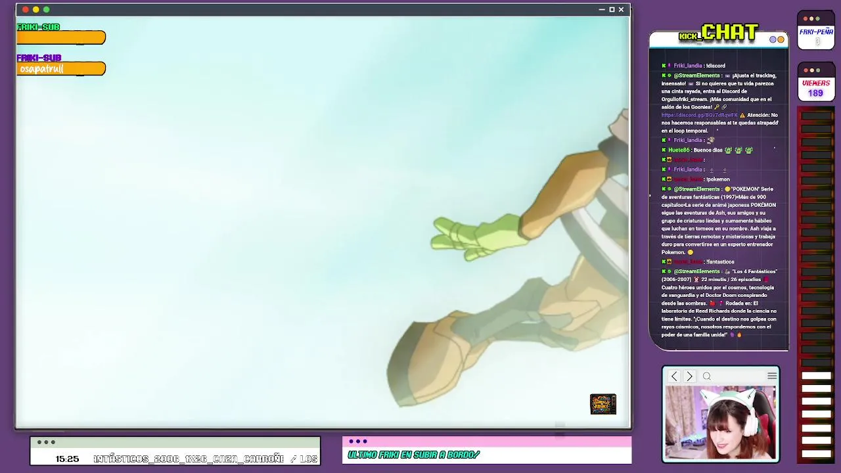Close the video window with the X

click(621, 9)
